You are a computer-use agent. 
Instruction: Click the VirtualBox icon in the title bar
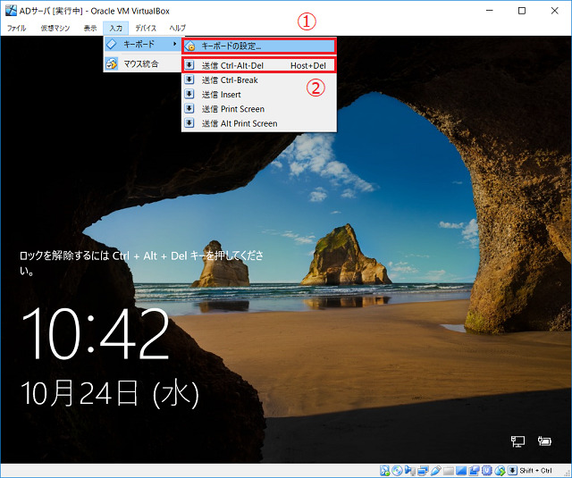tap(11, 11)
